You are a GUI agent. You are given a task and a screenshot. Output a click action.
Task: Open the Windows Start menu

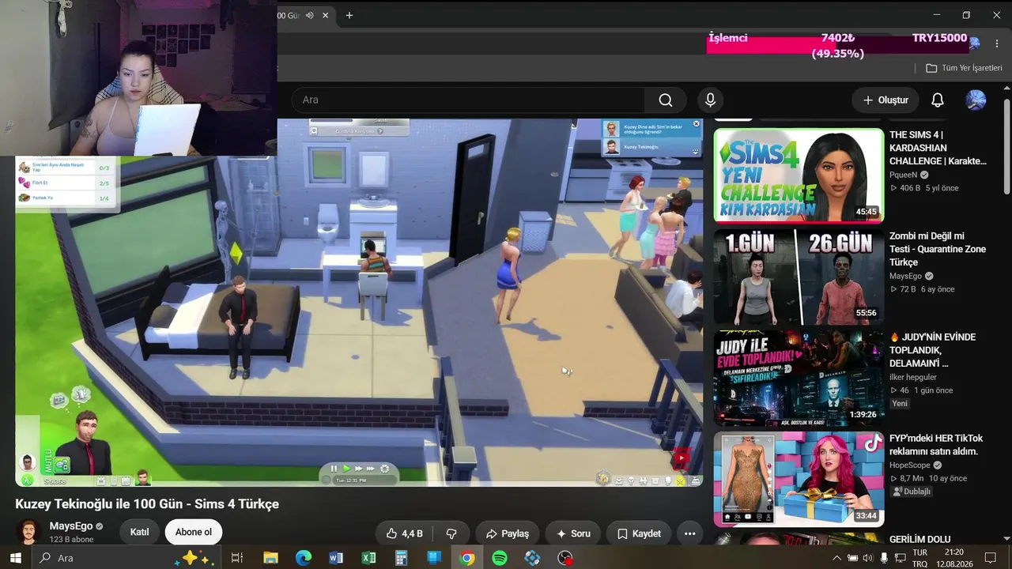click(15, 558)
